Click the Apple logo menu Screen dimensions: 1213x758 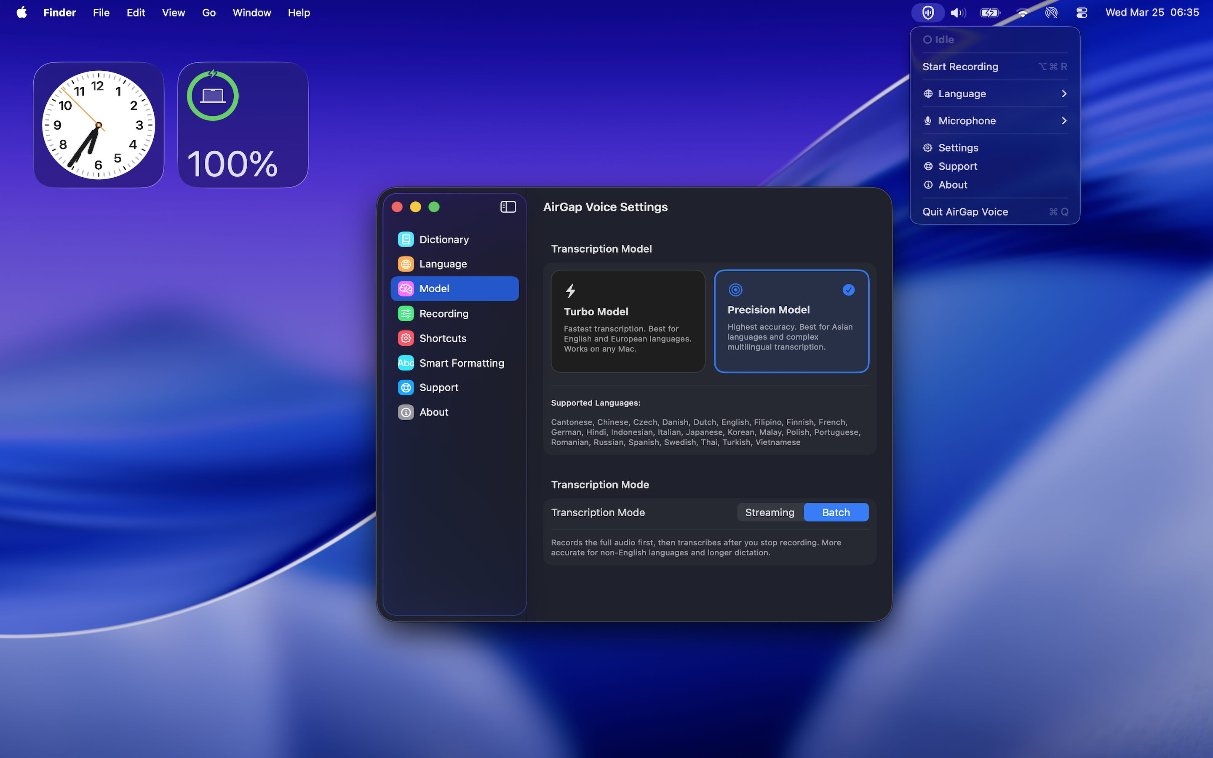pos(21,12)
